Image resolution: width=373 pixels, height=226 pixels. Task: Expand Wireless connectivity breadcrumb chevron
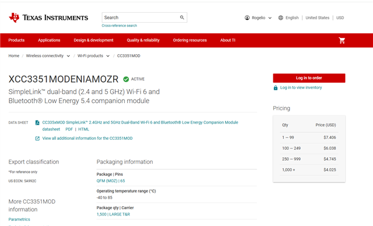pos(69,56)
